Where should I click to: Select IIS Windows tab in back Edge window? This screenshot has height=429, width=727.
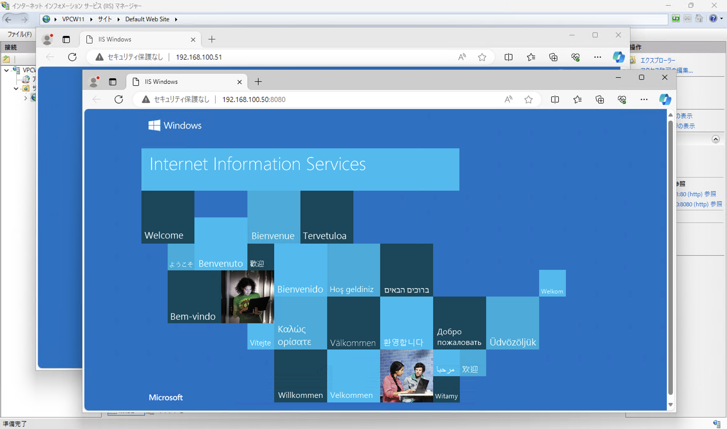(x=140, y=39)
